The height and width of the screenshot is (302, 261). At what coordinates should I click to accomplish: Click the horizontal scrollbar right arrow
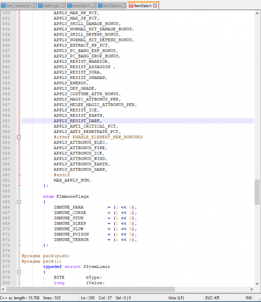[252, 289]
